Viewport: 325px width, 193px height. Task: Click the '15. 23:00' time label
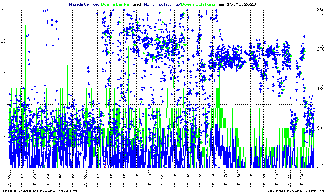[x=302, y=178]
